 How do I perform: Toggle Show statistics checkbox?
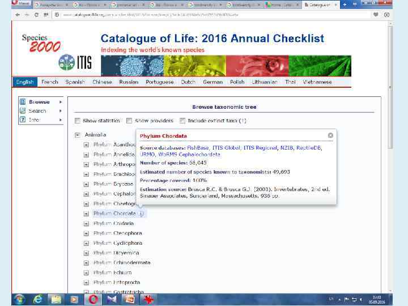[77, 121]
